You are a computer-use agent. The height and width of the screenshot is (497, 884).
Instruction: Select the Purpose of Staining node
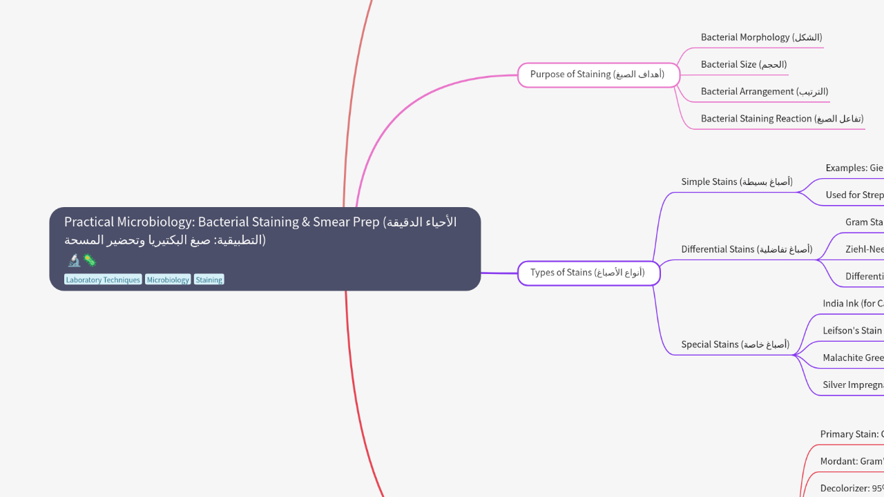pos(597,75)
